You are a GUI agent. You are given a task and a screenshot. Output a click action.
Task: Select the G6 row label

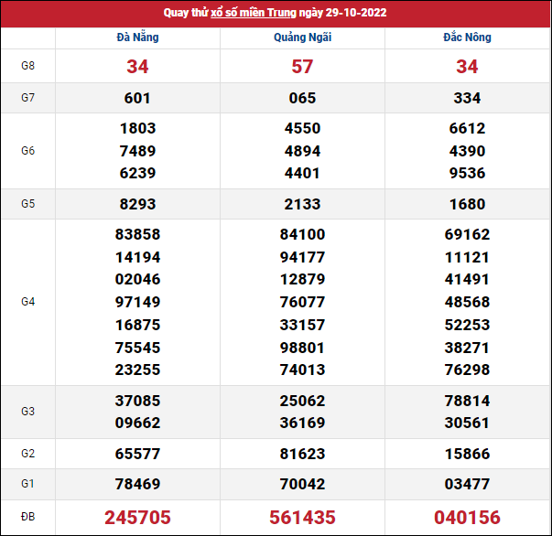27,151
